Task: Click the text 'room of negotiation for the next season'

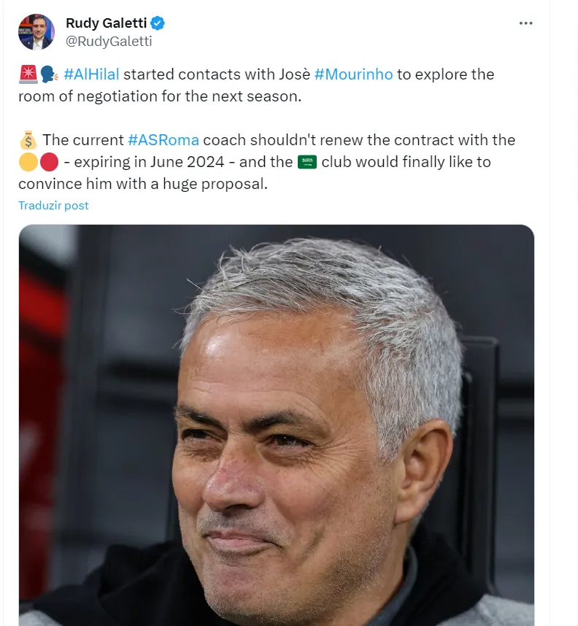Action: (159, 96)
